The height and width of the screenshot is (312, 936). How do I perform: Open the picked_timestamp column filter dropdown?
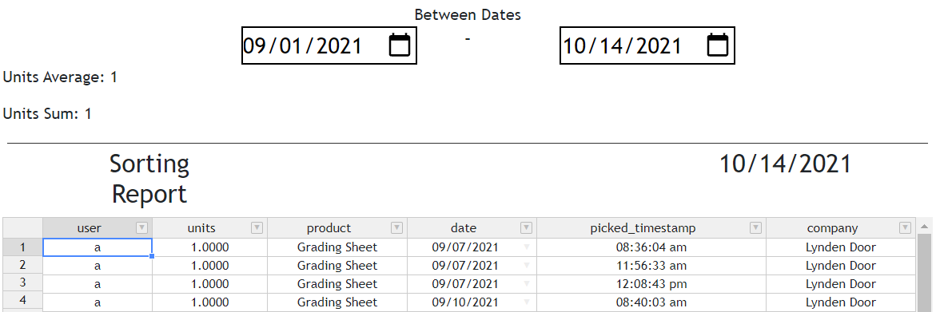[755, 227]
